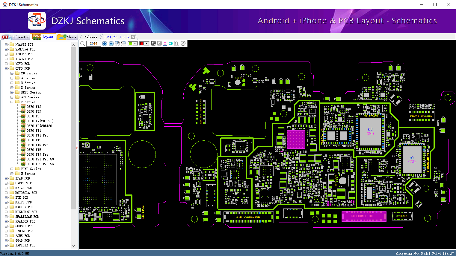This screenshot has height=256, width=456.
Task: Select the OPPO F1S layout file
Action: [34, 107]
